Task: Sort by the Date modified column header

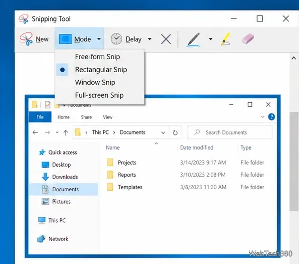Action: [197, 147]
